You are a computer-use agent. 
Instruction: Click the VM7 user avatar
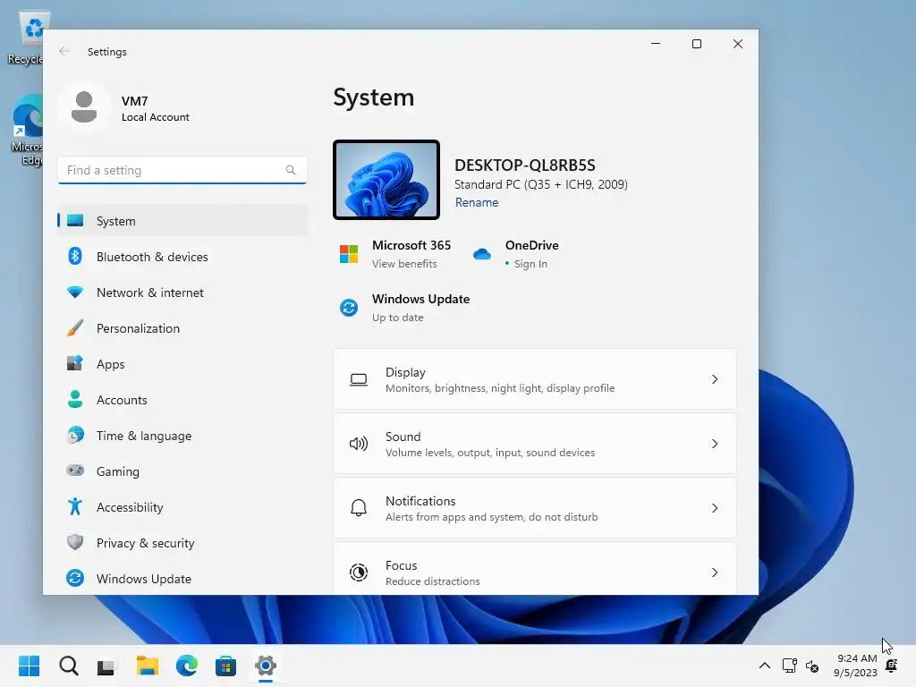coord(84,107)
